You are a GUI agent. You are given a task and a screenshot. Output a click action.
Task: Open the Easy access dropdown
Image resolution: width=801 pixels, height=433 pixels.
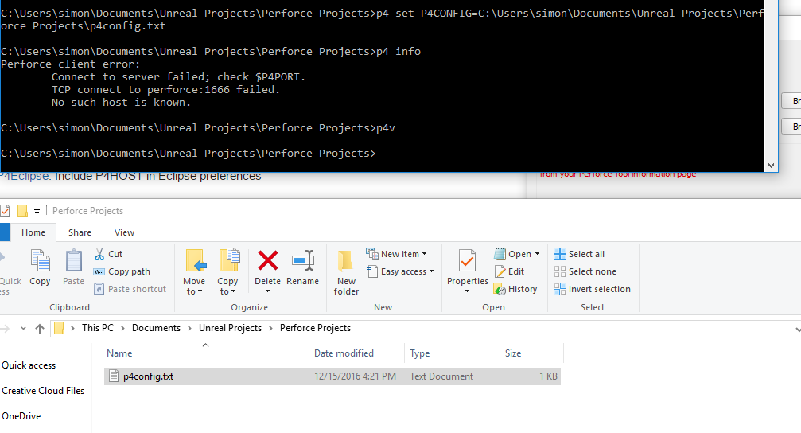tap(401, 271)
